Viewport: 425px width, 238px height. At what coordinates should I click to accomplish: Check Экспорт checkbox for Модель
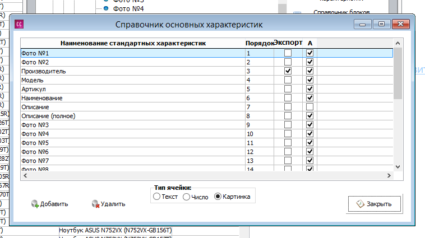288,80
